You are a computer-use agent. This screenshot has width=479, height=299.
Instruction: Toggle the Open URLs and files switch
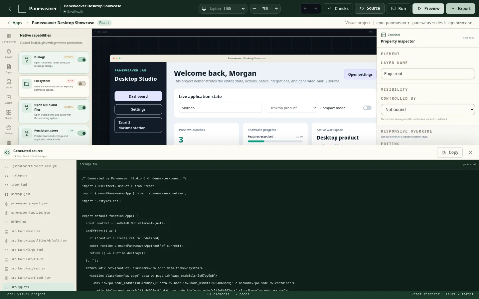click(82, 108)
